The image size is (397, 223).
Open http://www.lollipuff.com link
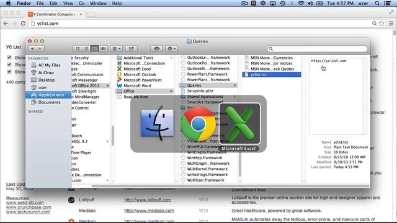click(148, 199)
